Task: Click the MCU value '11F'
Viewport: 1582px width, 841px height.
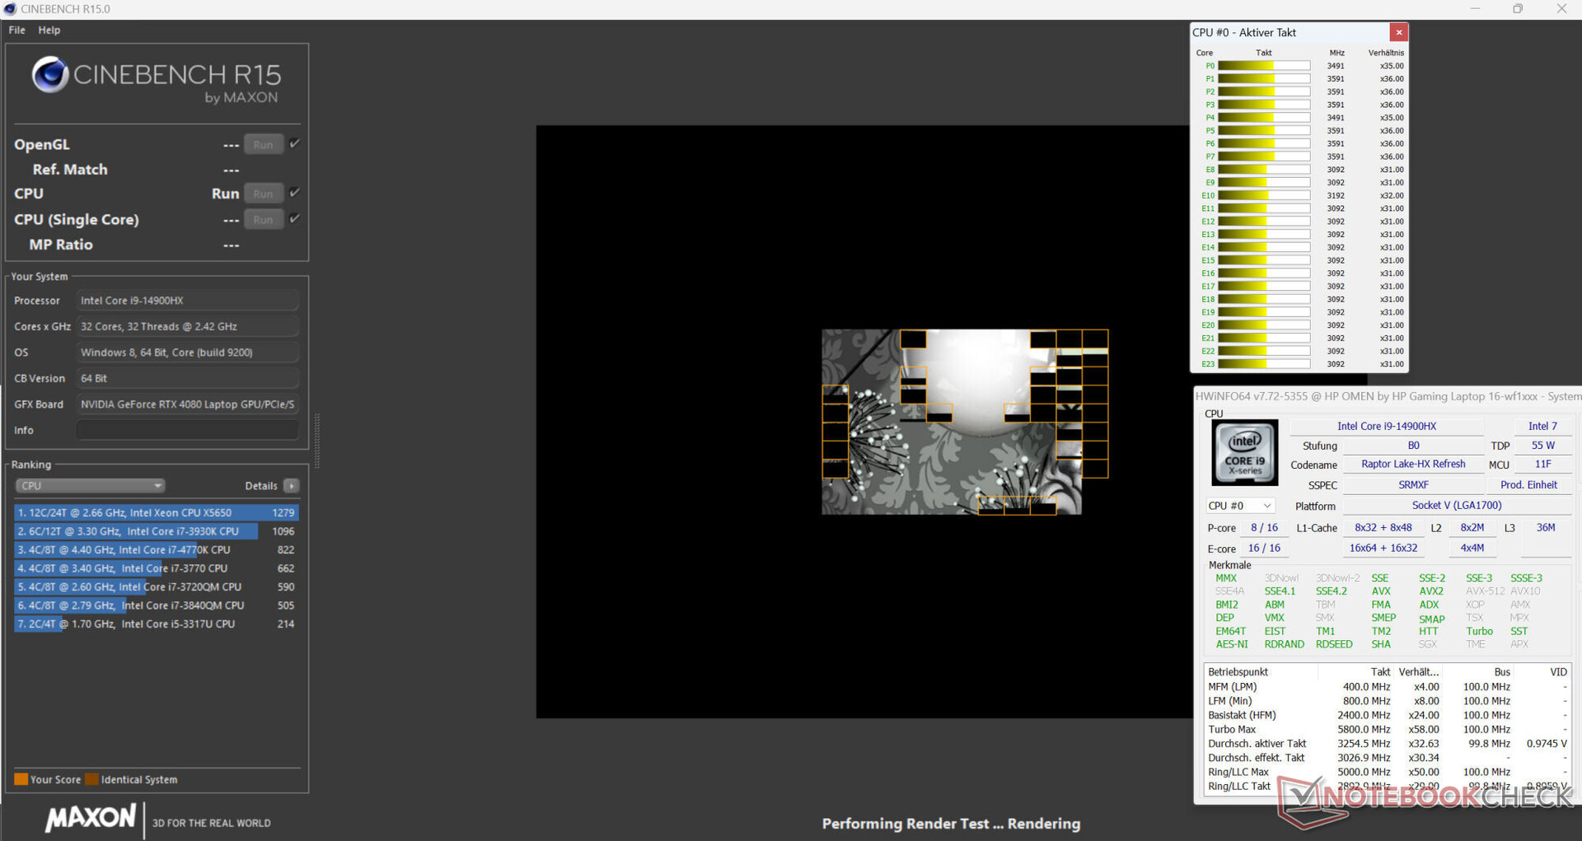Action: (1543, 465)
